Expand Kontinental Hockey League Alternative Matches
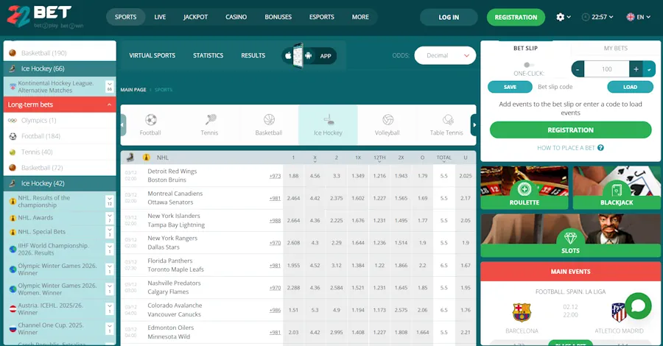Viewport: 663px width, 346px height. (110, 87)
